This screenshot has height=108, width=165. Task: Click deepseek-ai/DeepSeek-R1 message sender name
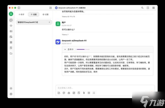[74, 41]
